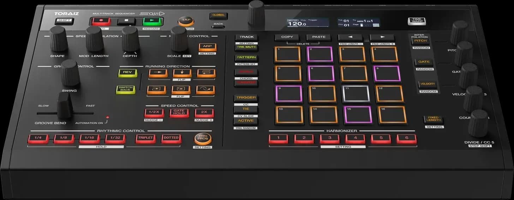Toggle the SWITCH BACK button

[x=125, y=89]
